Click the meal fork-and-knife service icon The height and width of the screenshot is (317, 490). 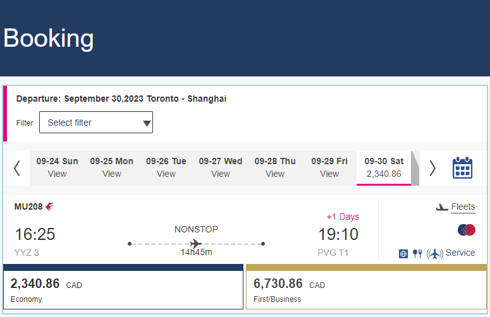417,253
